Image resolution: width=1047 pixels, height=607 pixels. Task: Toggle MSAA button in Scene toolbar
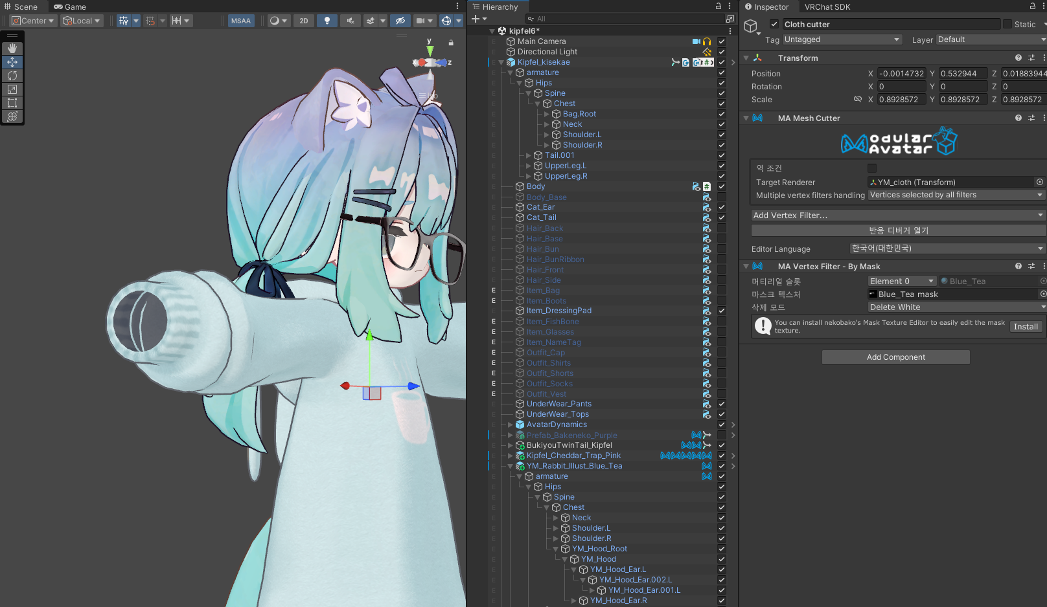click(x=241, y=21)
